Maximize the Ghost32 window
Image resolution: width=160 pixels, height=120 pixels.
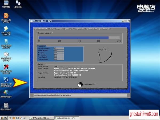(x=126, y=21)
